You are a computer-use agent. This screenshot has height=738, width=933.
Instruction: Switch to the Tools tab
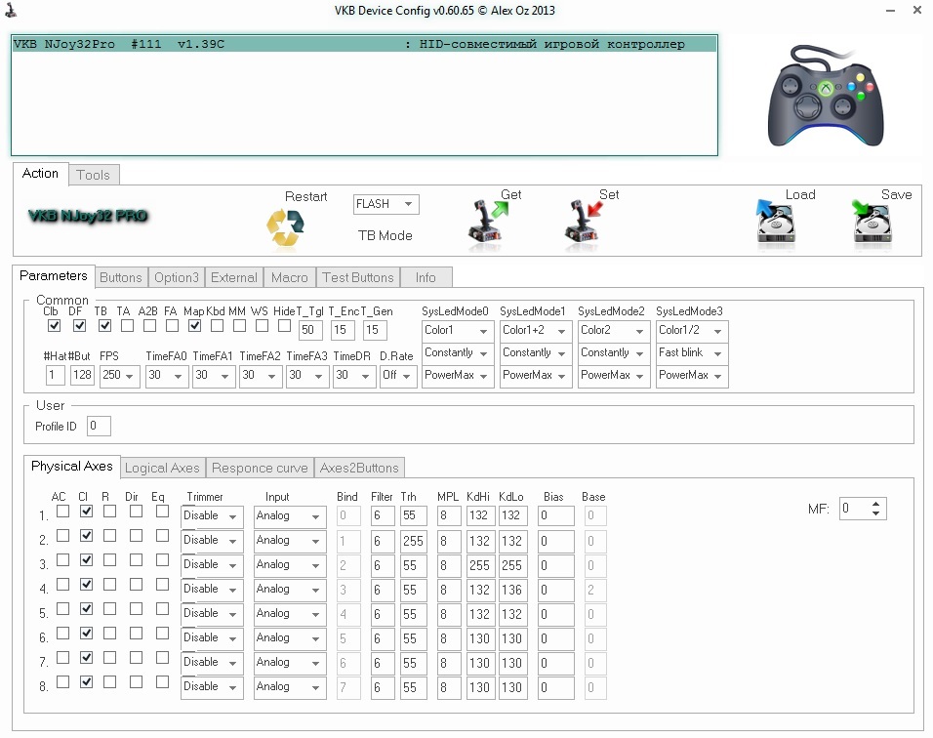[94, 175]
